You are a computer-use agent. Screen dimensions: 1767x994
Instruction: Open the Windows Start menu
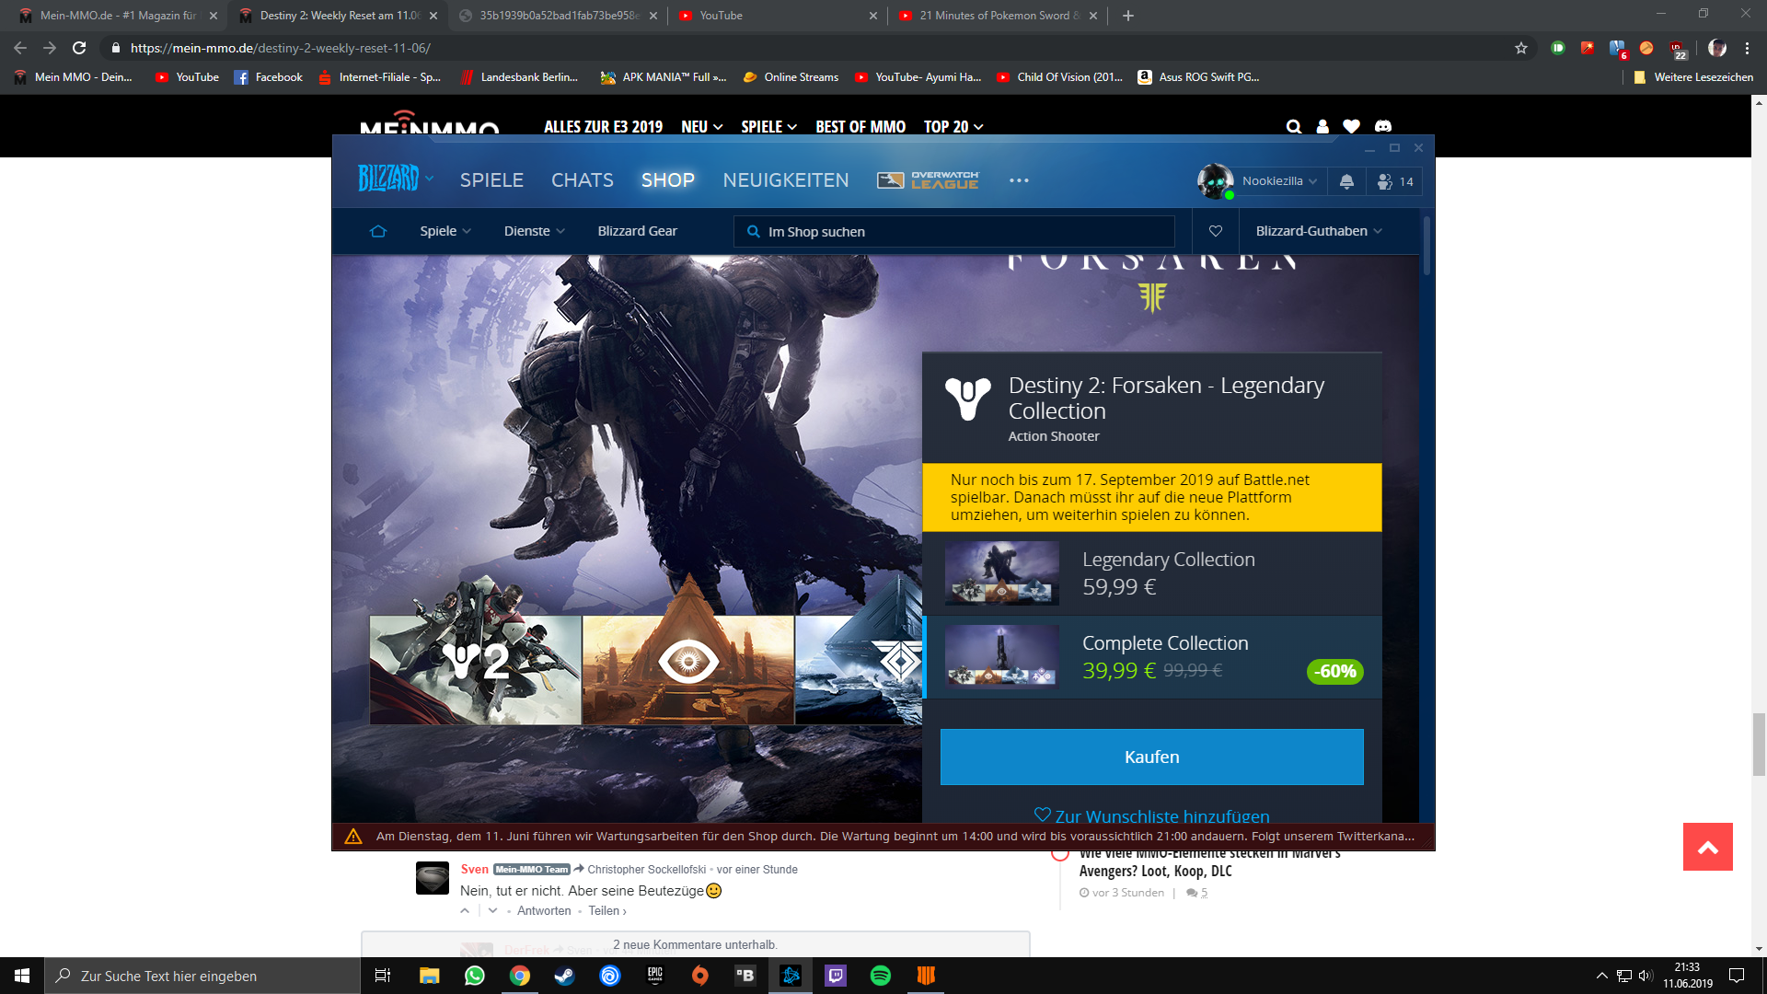(x=22, y=976)
